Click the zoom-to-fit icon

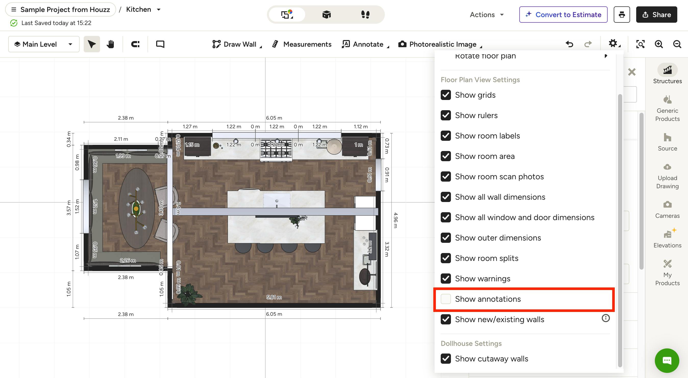pos(641,44)
